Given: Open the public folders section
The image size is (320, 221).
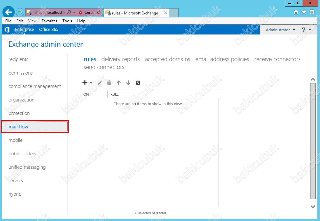Looking at the screenshot, I should coord(22,154).
